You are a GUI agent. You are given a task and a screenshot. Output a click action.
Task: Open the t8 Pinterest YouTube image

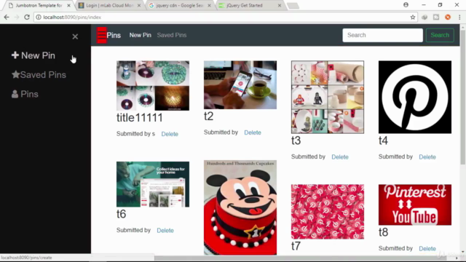(415, 205)
